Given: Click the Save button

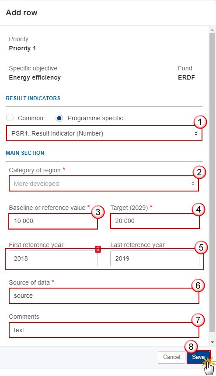Looking at the screenshot, I should coord(199,357).
